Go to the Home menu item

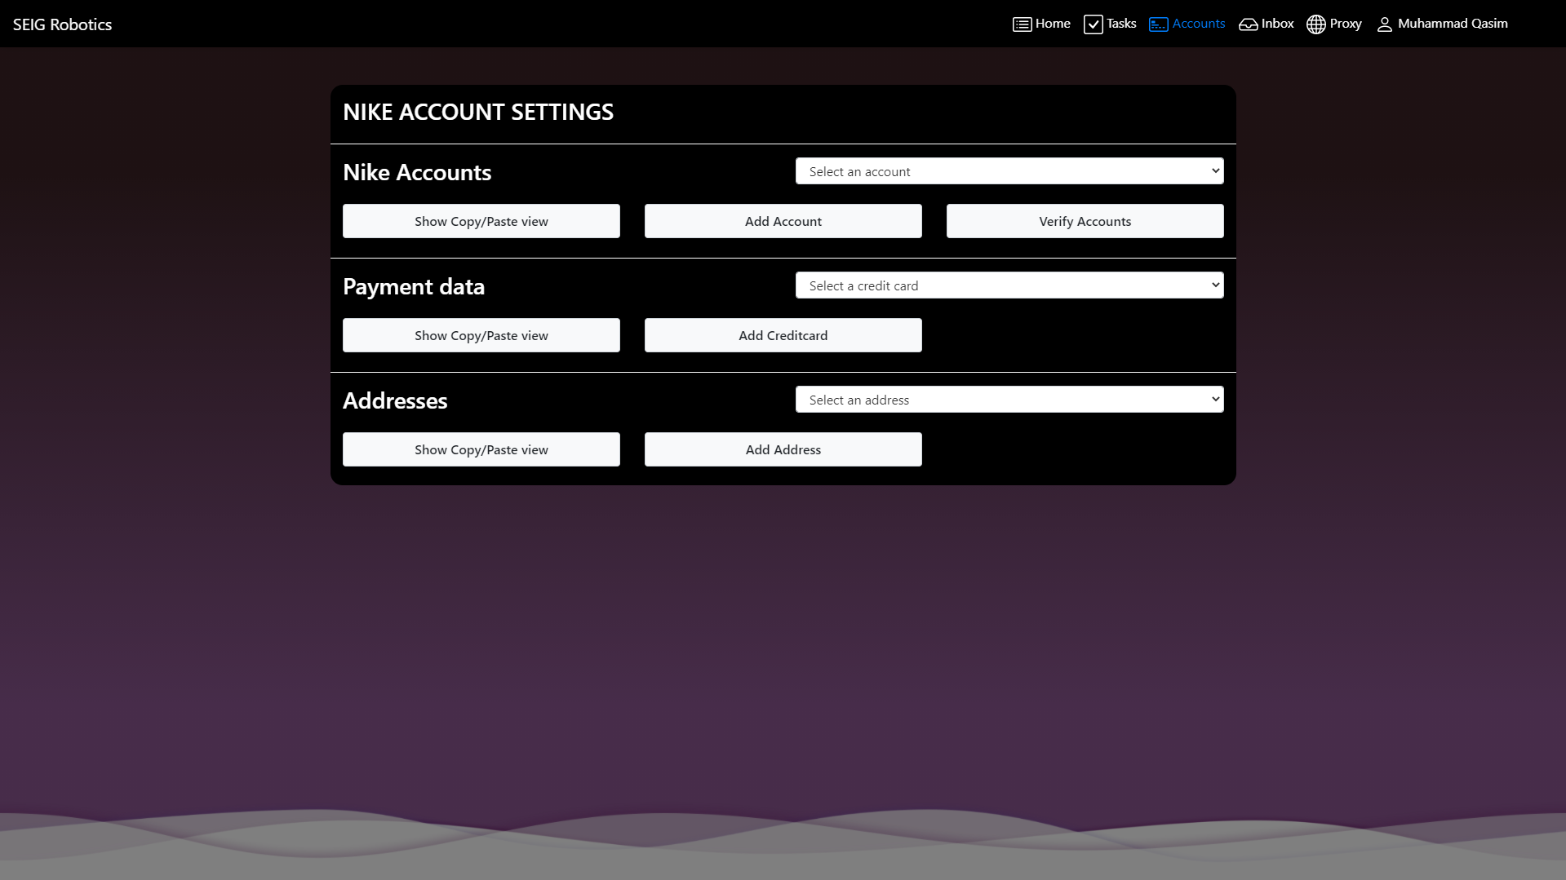[1053, 24]
